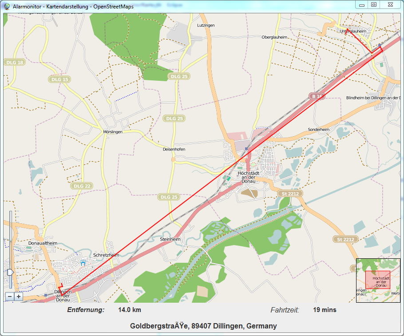Viewport: 404px width, 336px height.
Task: Click the Lutzingen town label
Action: pyautogui.click(x=206, y=26)
